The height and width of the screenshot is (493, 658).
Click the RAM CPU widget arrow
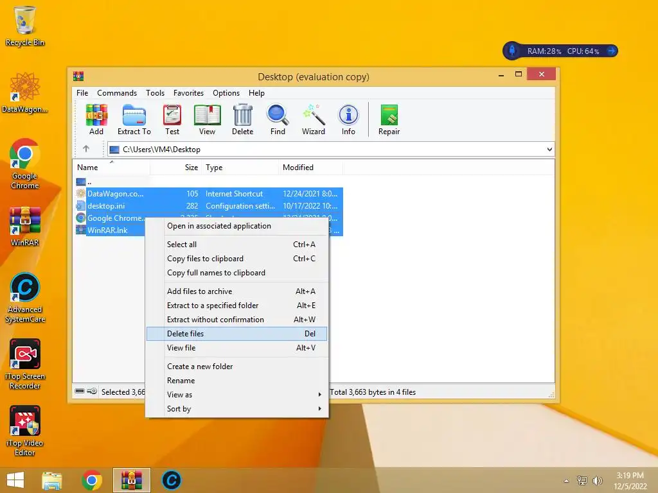(612, 51)
